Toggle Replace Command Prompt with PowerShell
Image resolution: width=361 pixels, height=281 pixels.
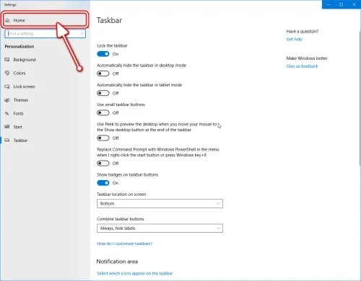click(103, 164)
